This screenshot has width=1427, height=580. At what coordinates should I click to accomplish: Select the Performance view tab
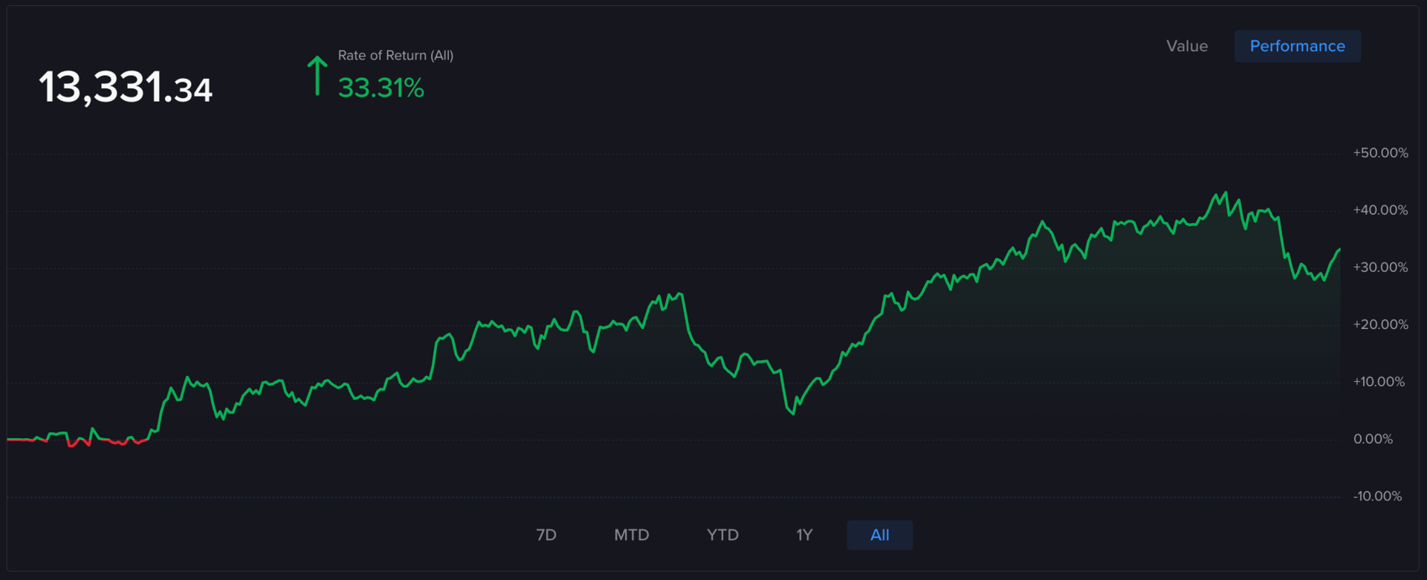pyautogui.click(x=1297, y=46)
